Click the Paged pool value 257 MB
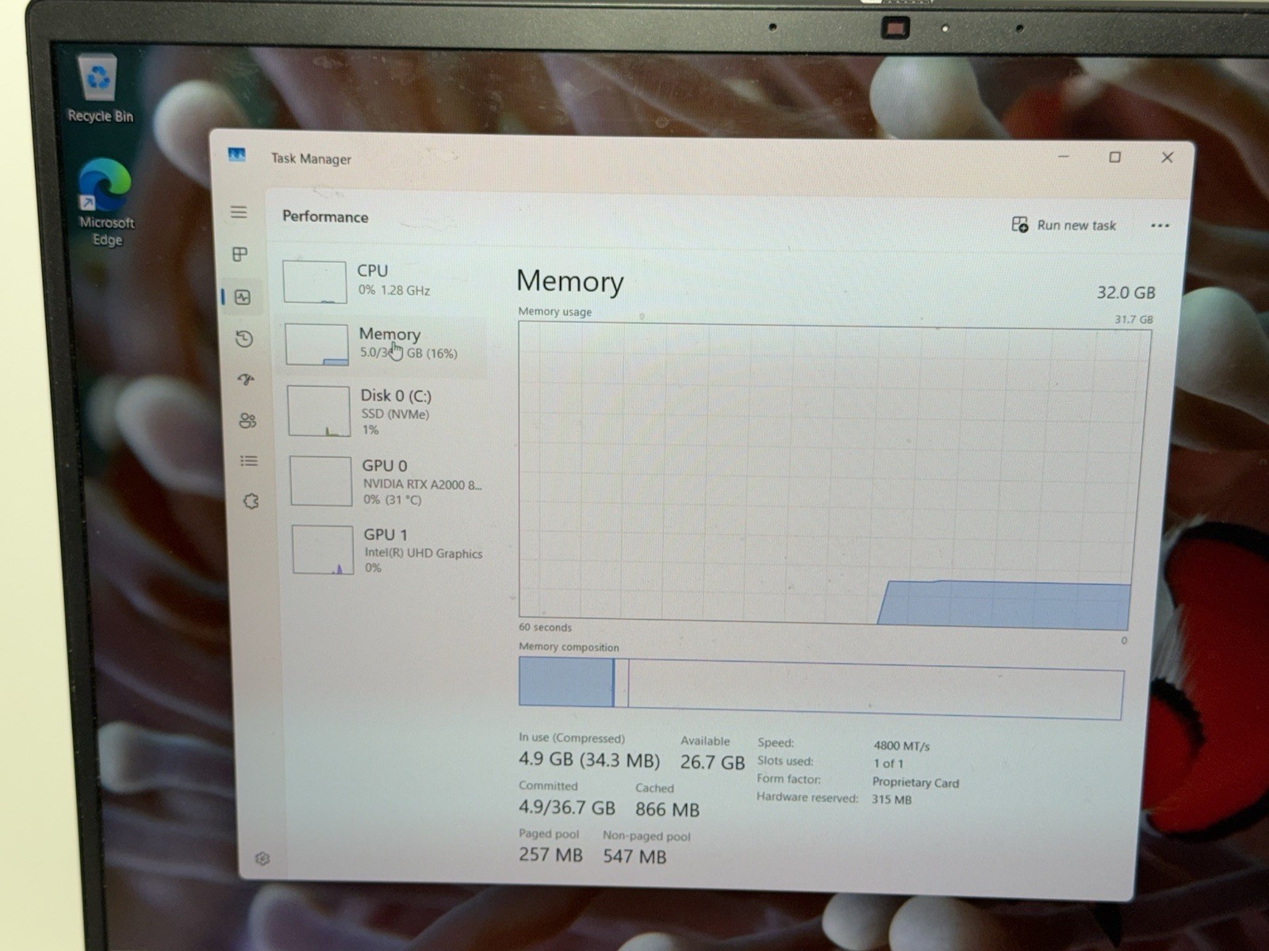 tap(550, 855)
